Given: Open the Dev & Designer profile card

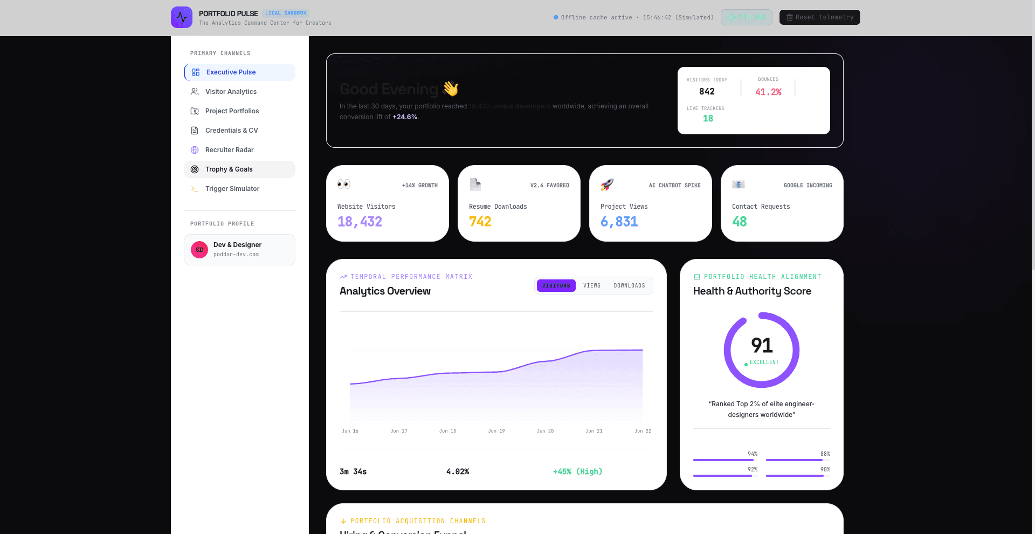Looking at the screenshot, I should [x=240, y=250].
